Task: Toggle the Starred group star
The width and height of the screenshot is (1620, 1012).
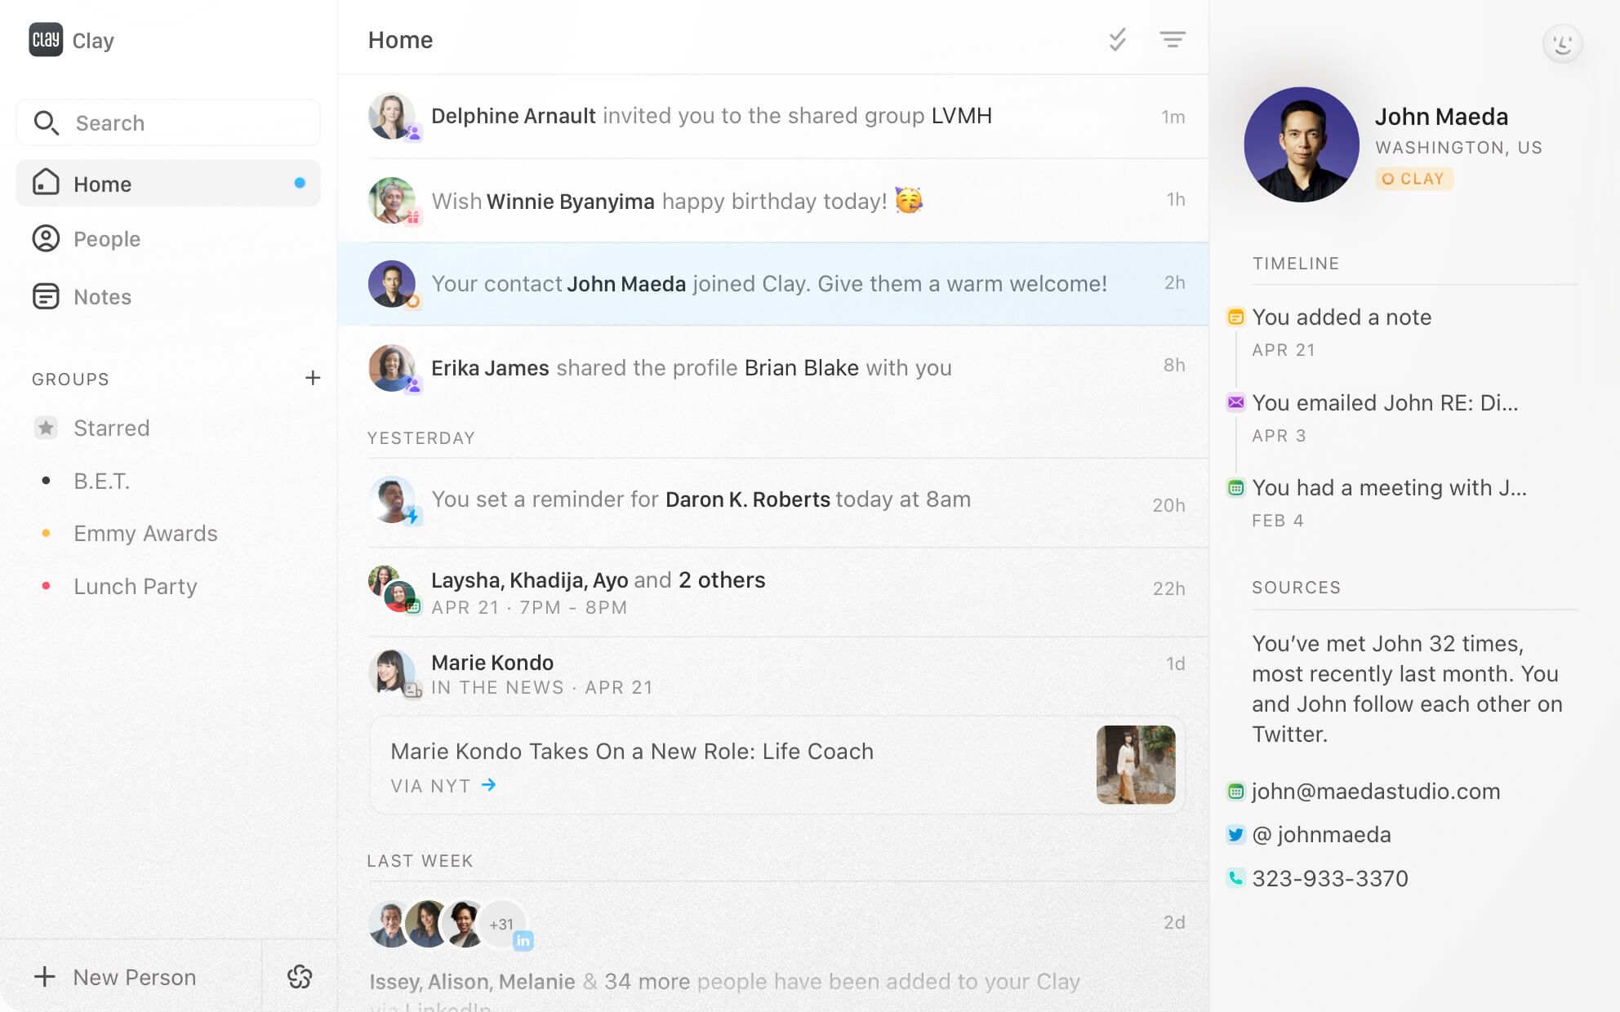Action: tap(47, 428)
